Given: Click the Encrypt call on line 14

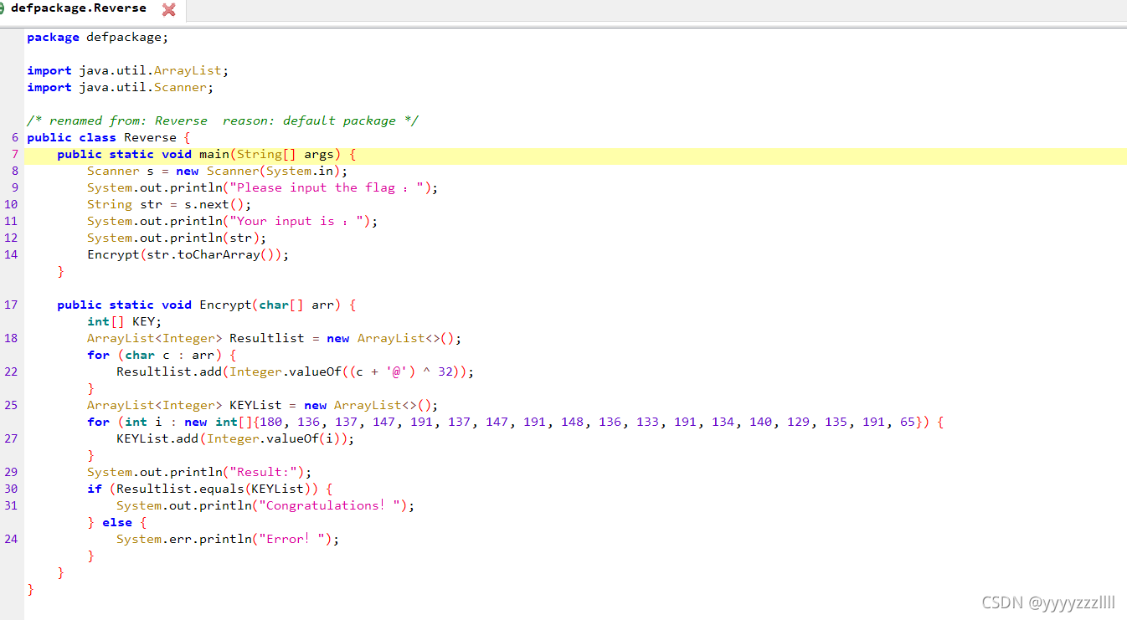Looking at the screenshot, I should pos(113,254).
